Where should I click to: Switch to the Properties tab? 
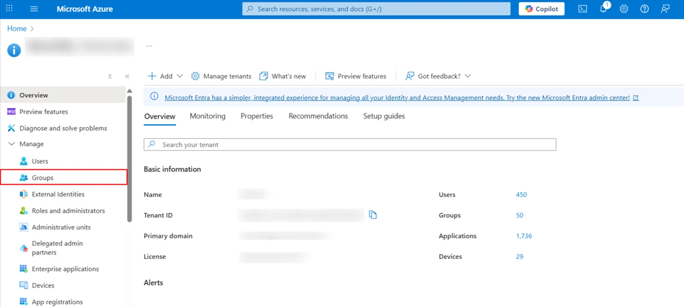pyautogui.click(x=256, y=116)
